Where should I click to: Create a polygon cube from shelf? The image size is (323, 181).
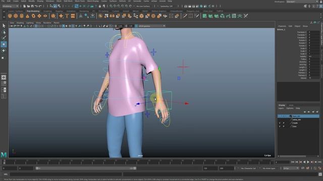[x=16, y=16]
